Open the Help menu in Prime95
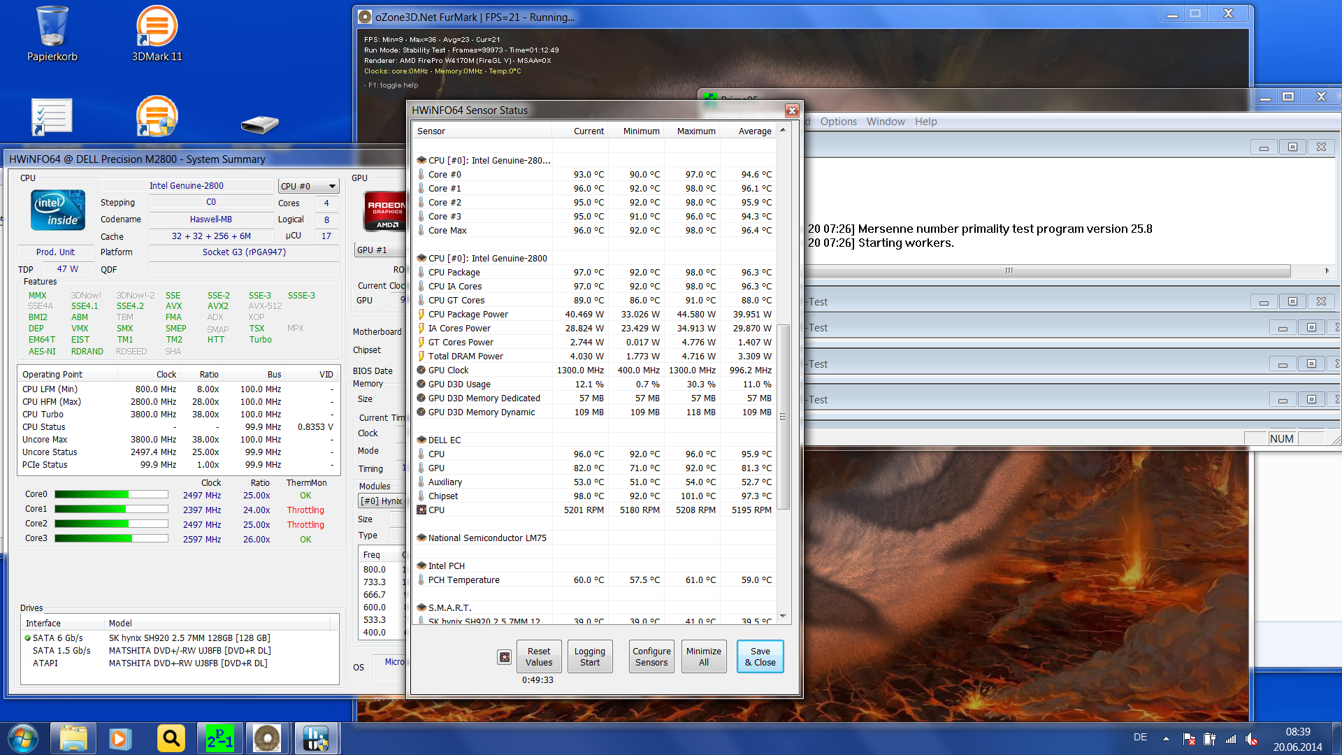This screenshot has height=755, width=1342. coord(925,122)
